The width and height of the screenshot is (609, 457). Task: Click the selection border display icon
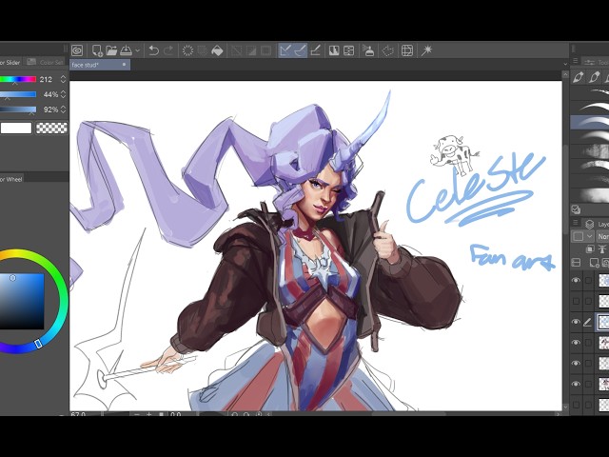click(x=266, y=50)
